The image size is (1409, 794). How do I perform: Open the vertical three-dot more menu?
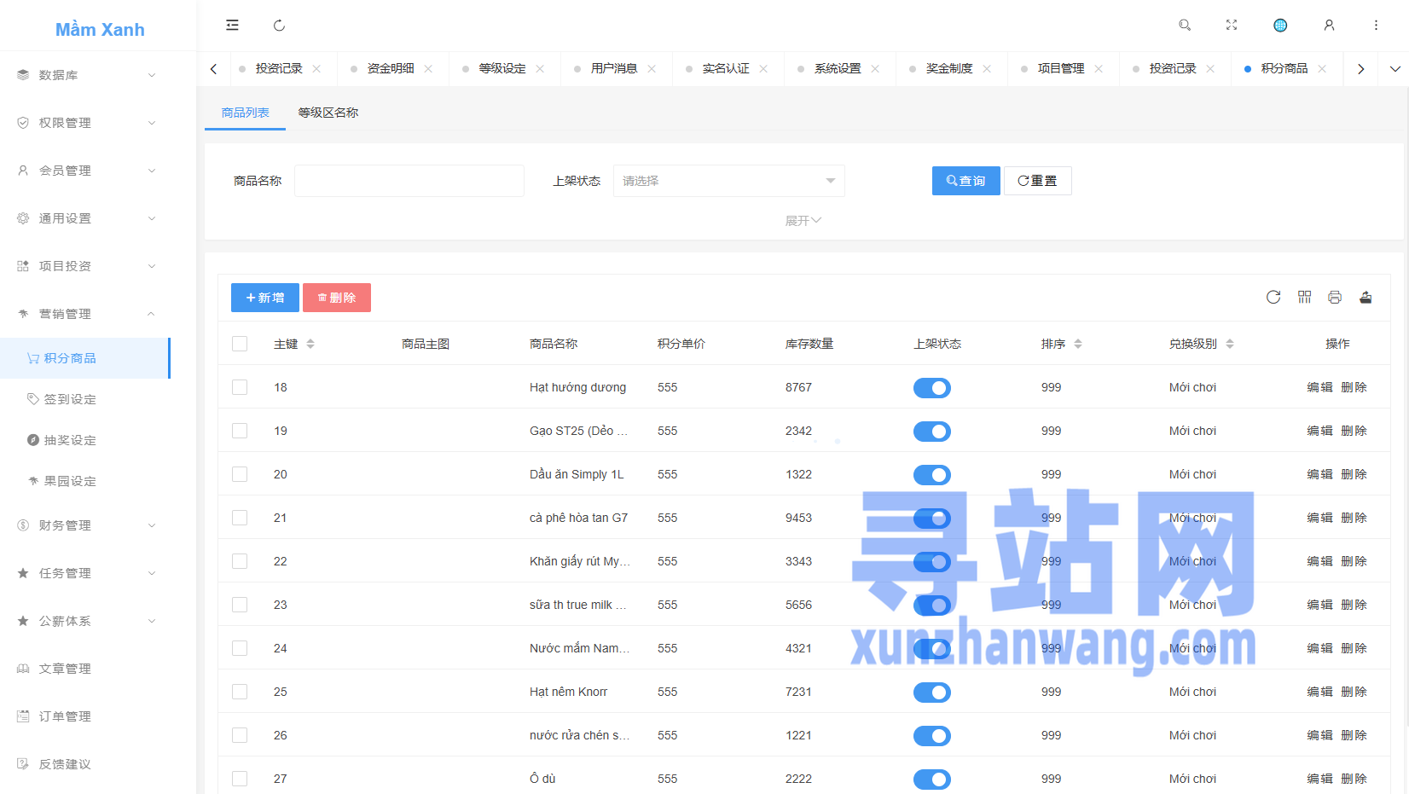point(1376,26)
